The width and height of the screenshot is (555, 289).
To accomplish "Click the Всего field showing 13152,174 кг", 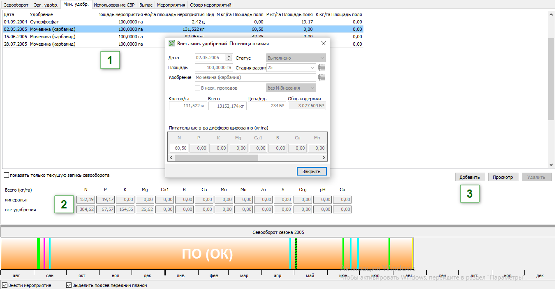I will [227, 106].
